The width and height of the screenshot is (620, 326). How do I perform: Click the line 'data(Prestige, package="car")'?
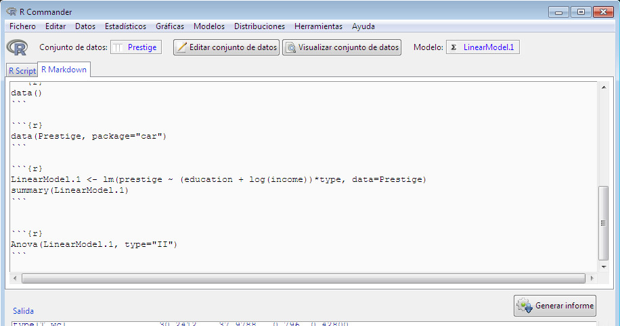coord(89,137)
